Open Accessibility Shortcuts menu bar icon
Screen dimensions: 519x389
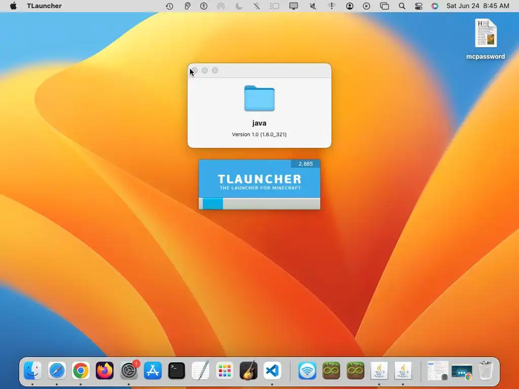[x=204, y=6]
